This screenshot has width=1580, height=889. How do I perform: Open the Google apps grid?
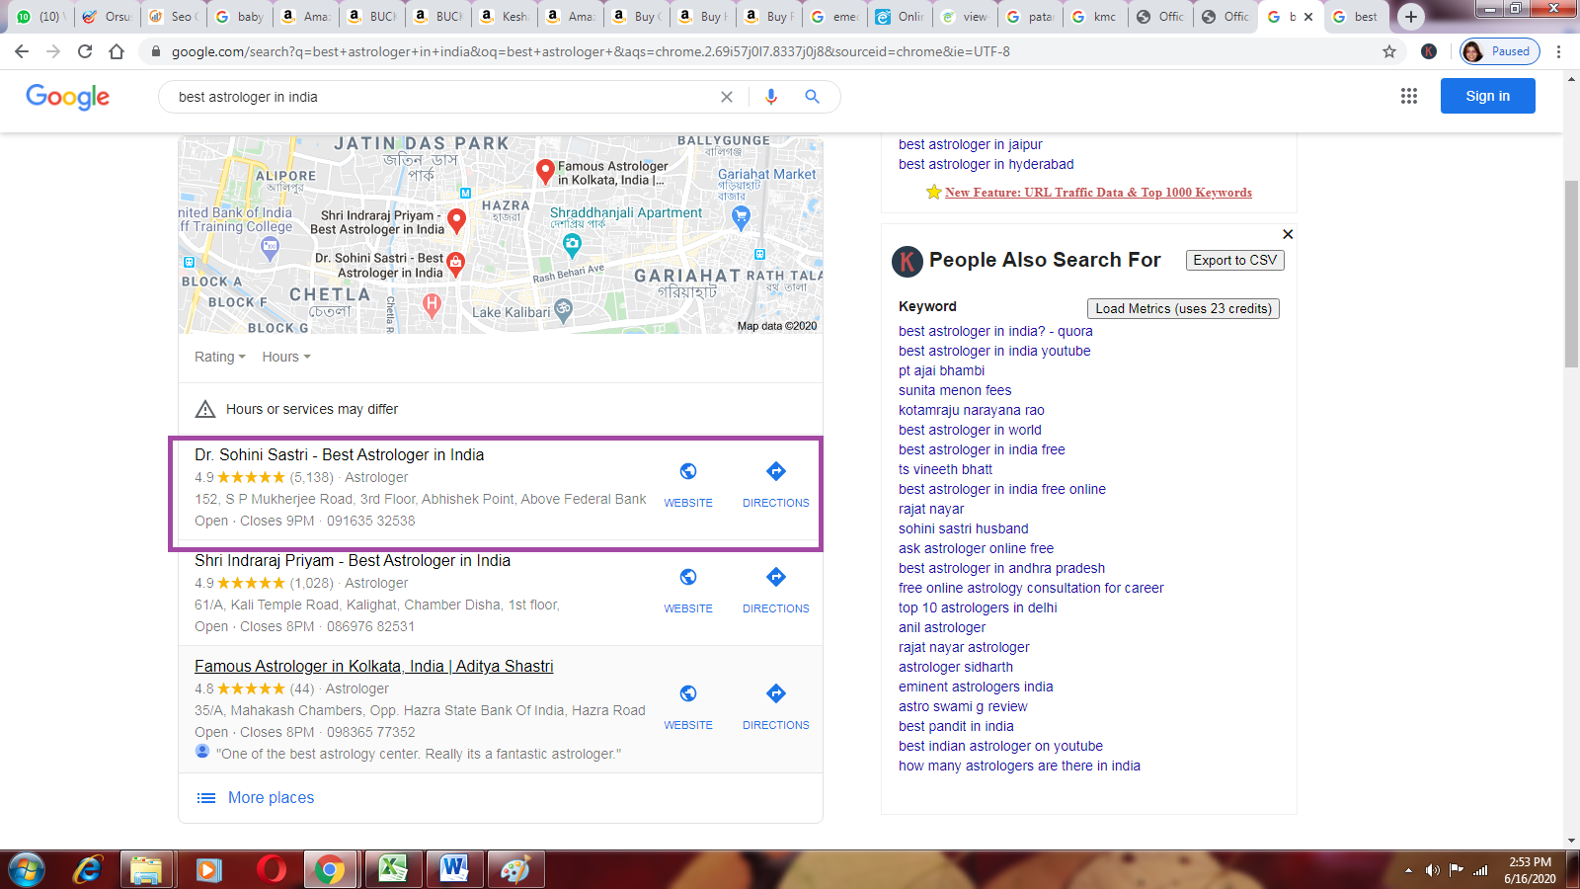point(1409,96)
